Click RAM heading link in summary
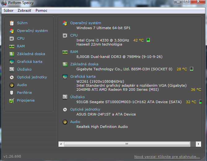The width and height of the screenshot is (207, 161). click(x=74, y=52)
